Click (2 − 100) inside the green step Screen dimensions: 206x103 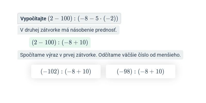click(x=44, y=42)
